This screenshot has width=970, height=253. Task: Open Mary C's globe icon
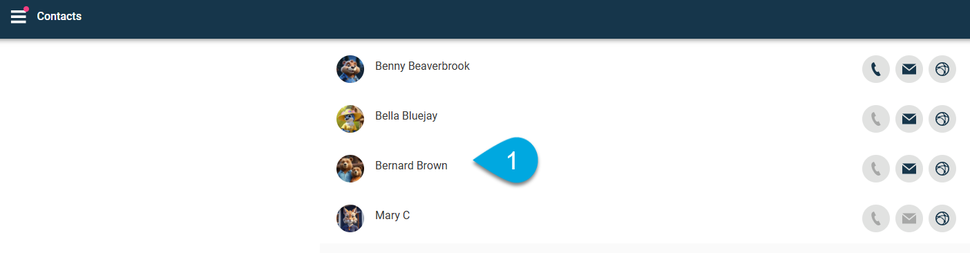click(x=942, y=218)
